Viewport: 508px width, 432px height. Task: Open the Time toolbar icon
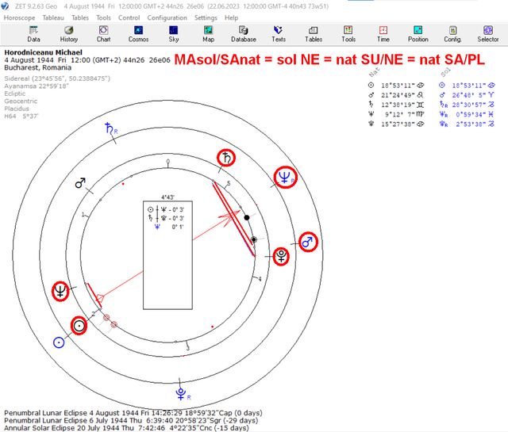383,34
